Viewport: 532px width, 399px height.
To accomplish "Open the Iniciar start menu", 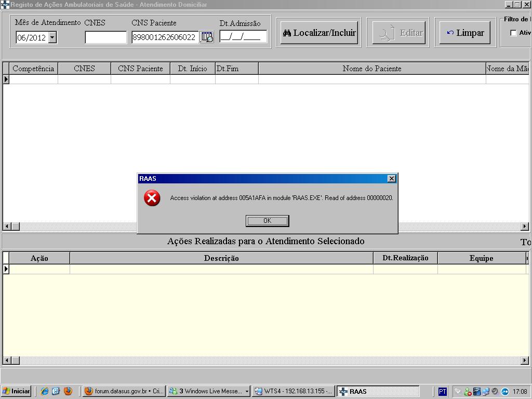I will [x=17, y=391].
